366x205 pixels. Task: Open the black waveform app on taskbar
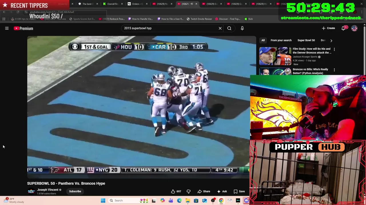click(x=238, y=200)
